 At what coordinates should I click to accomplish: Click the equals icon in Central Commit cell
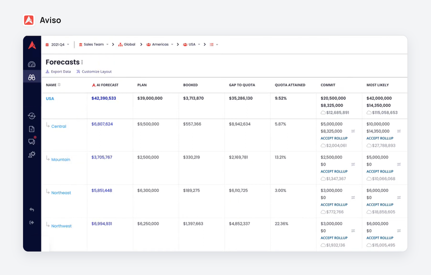tap(353, 131)
